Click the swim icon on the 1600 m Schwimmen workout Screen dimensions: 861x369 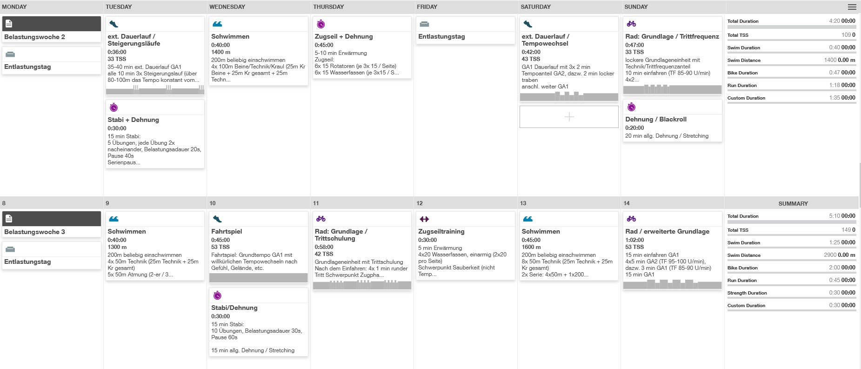tap(528, 219)
